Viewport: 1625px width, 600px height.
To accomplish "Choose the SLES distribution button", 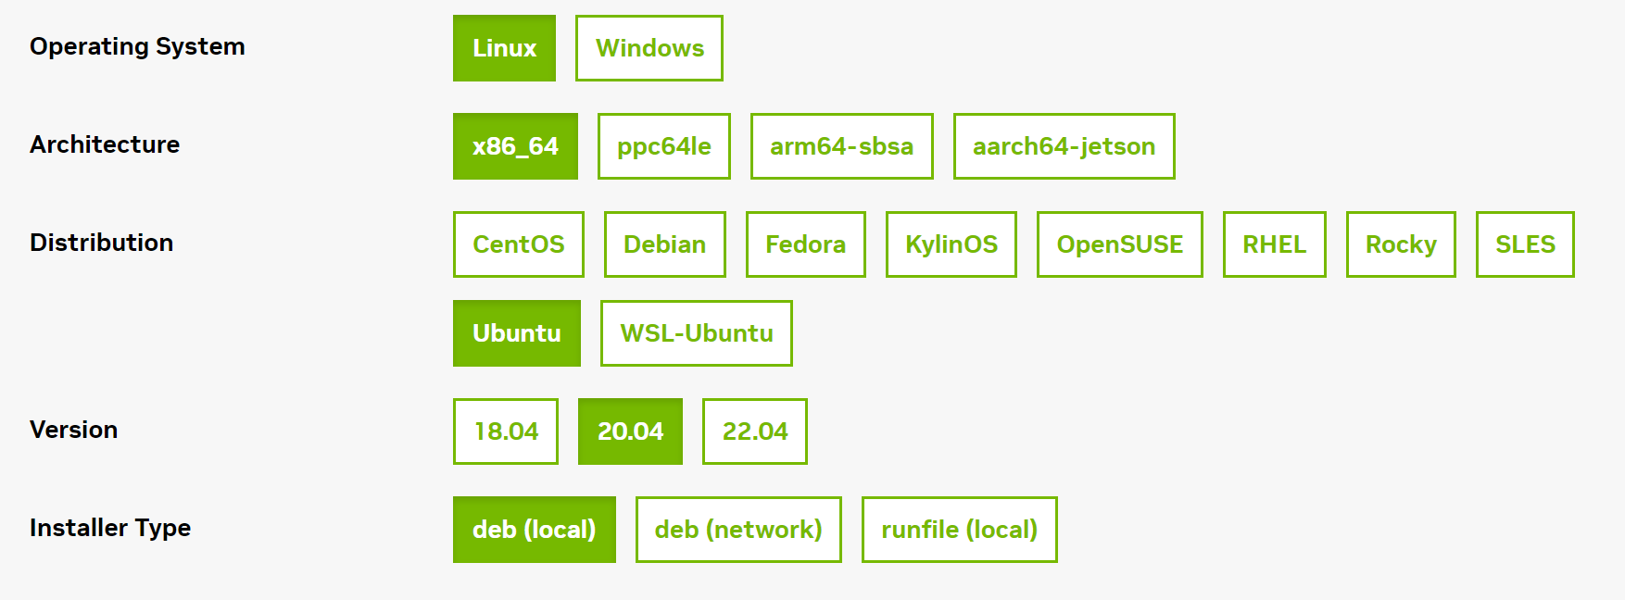I will [1525, 244].
